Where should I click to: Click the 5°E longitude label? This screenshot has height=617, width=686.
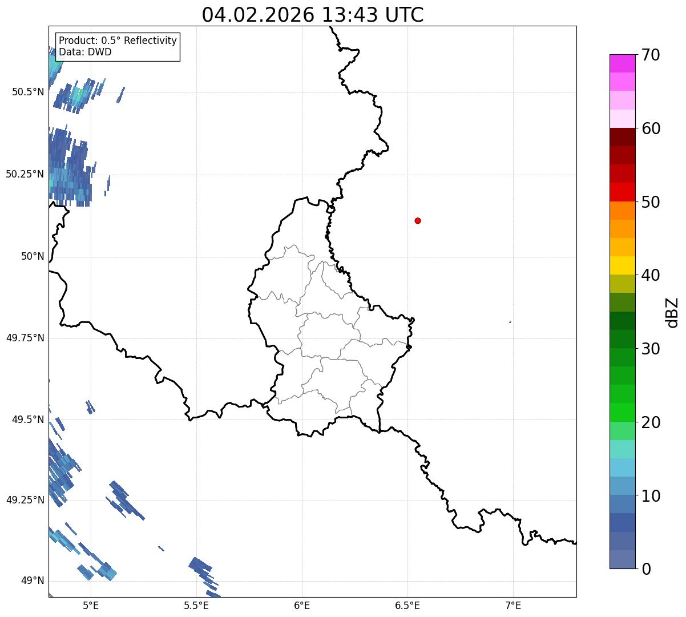tap(91, 605)
